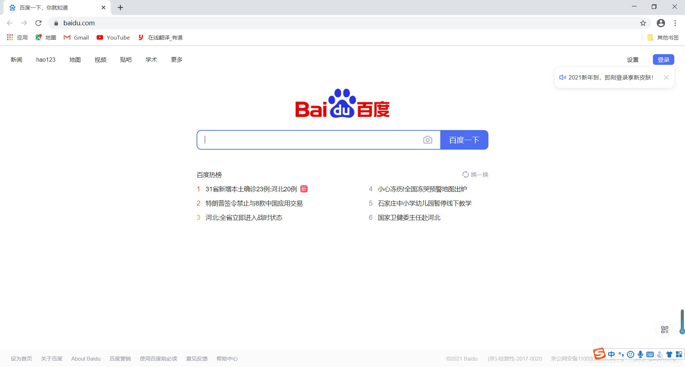Toggle Sogou 中 Chinese/English mode
Image resolution: width=685 pixels, height=367 pixels.
612,354
